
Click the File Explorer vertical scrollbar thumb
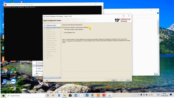coord(158,27)
